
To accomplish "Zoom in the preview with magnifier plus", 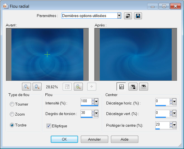I will (x=37, y=87).
